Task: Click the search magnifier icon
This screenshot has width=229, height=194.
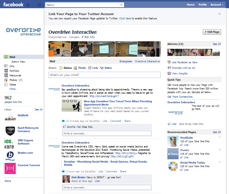Action: [x=121, y=5]
